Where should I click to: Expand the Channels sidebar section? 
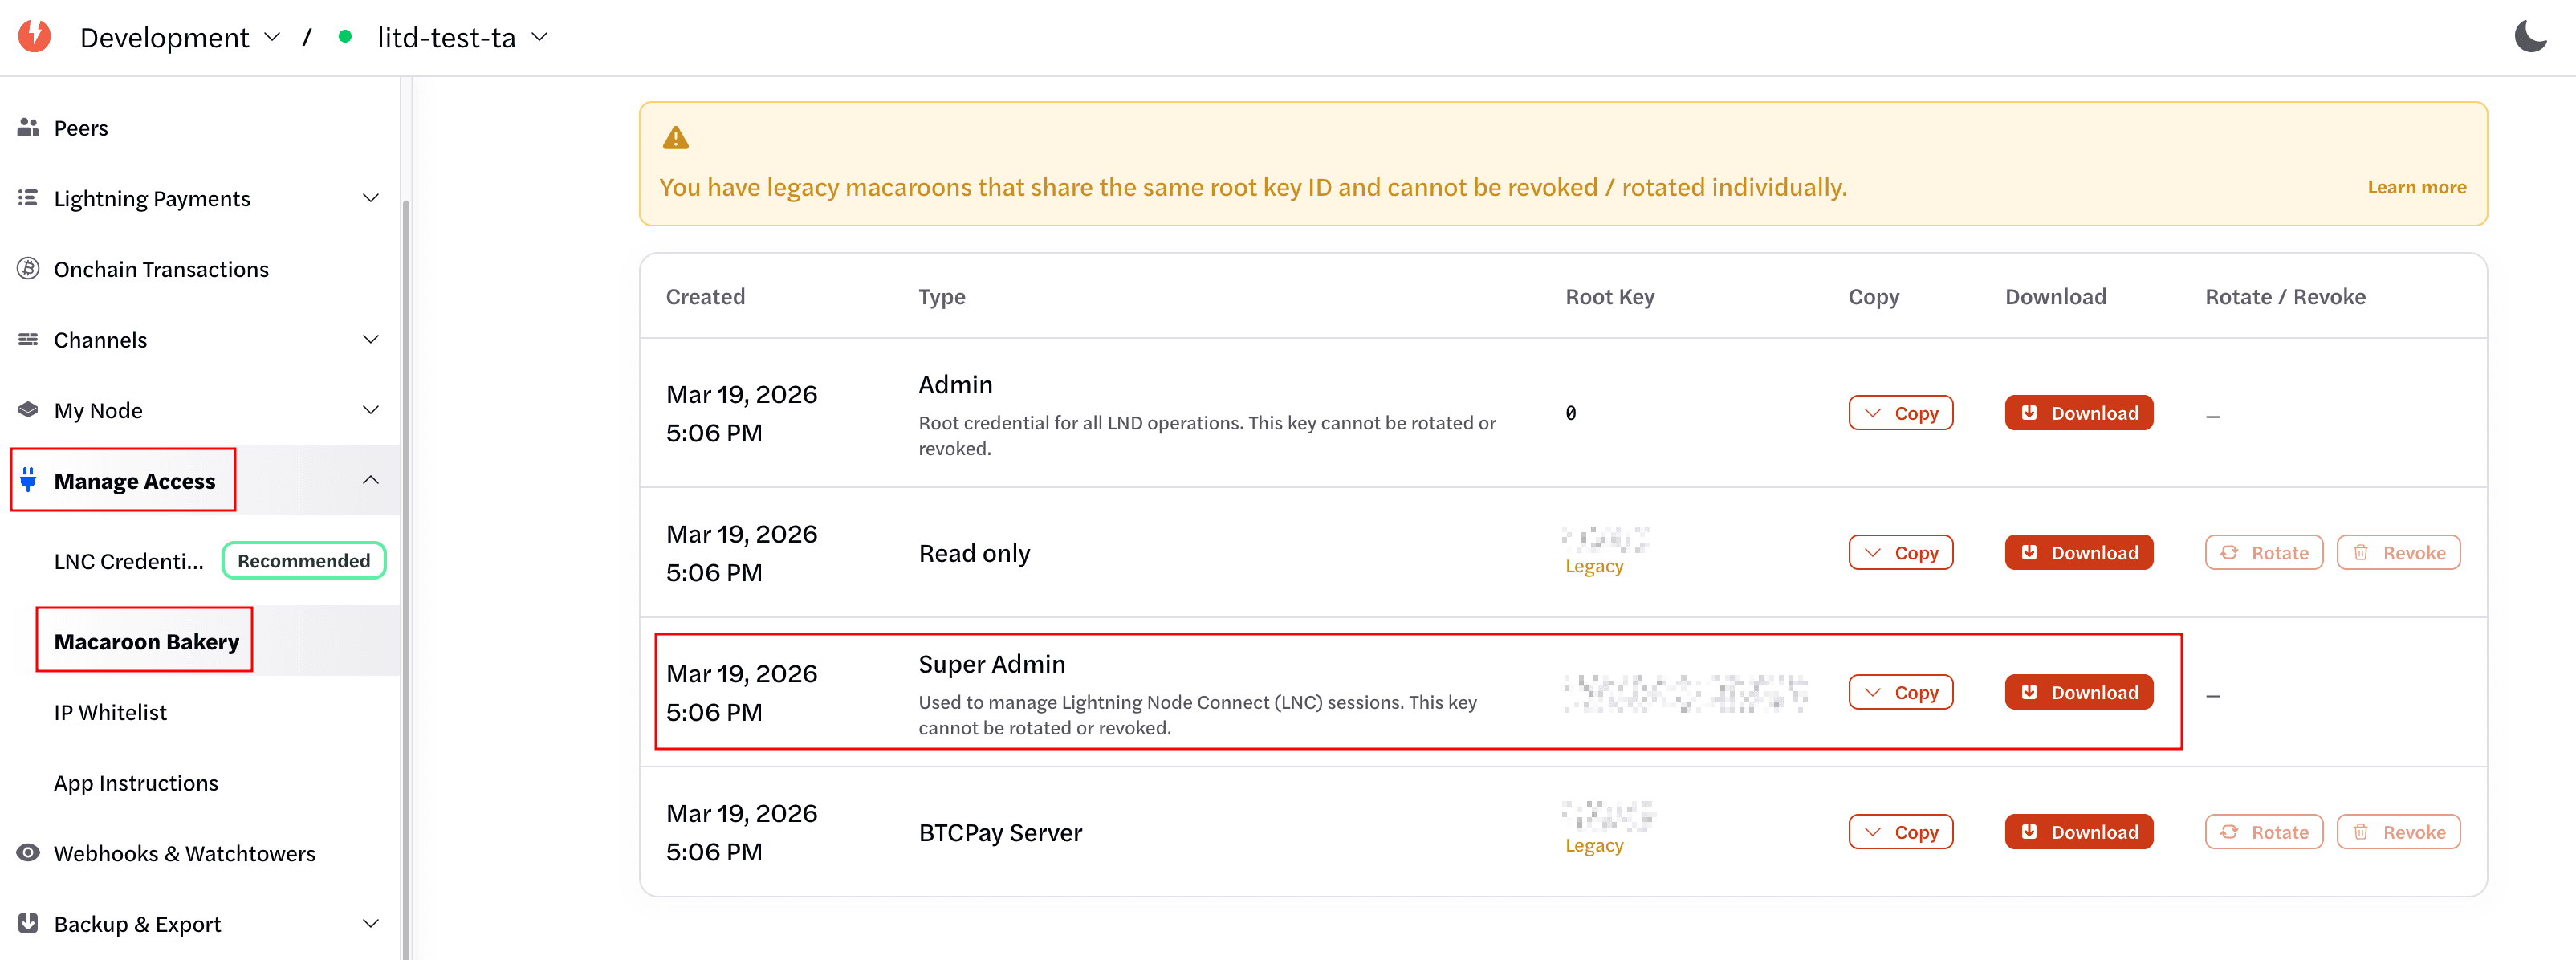[370, 339]
